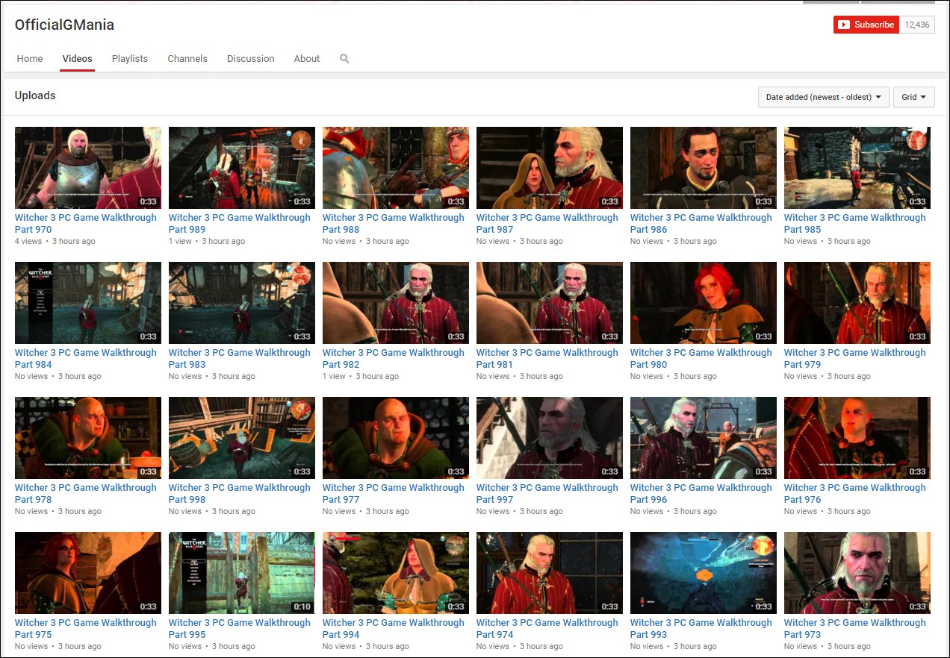The width and height of the screenshot is (950, 658).
Task: Open the Discussion tab
Action: pos(251,58)
